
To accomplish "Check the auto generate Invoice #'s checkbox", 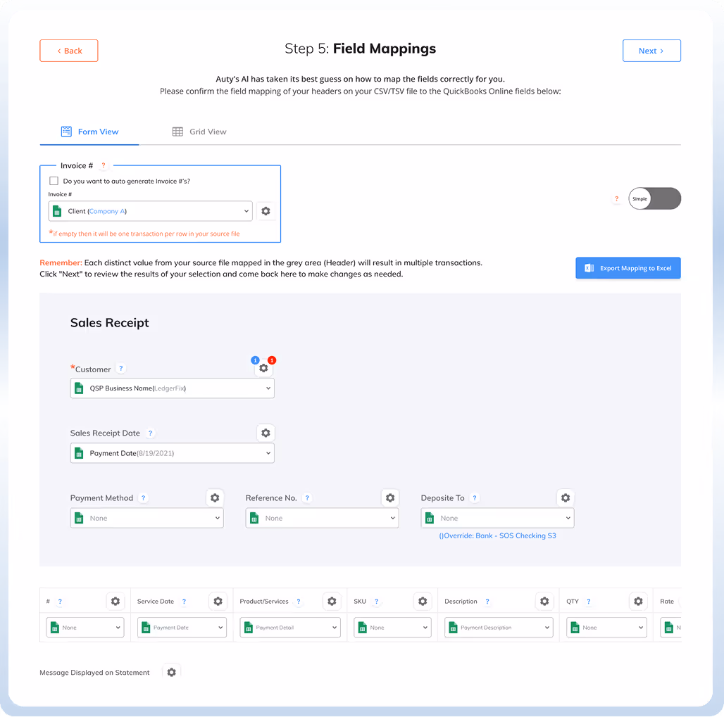I will pyautogui.click(x=54, y=181).
